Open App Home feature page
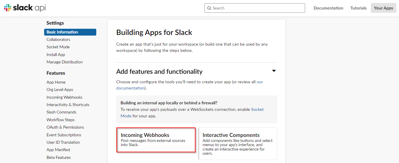The width and height of the screenshot is (399, 163). click(x=56, y=82)
